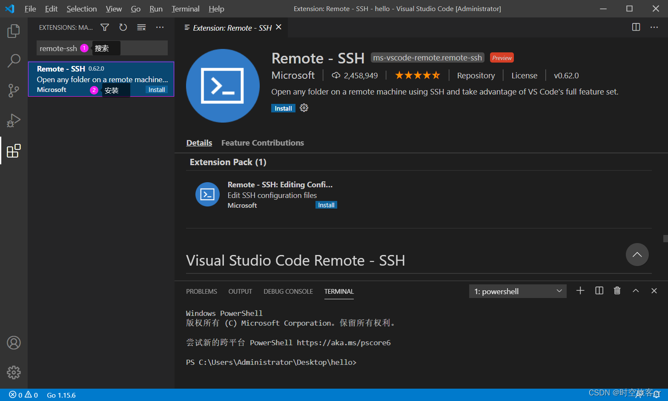Open the File menu
Screen dimensions: 668x401
click(30, 9)
